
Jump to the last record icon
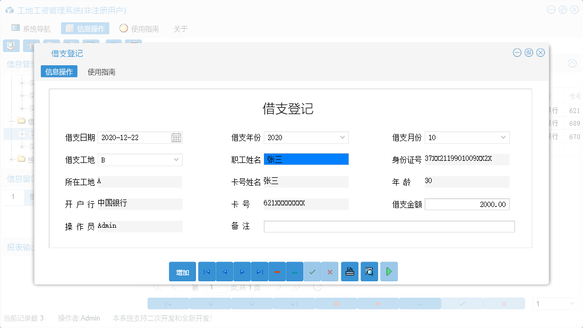(260, 271)
